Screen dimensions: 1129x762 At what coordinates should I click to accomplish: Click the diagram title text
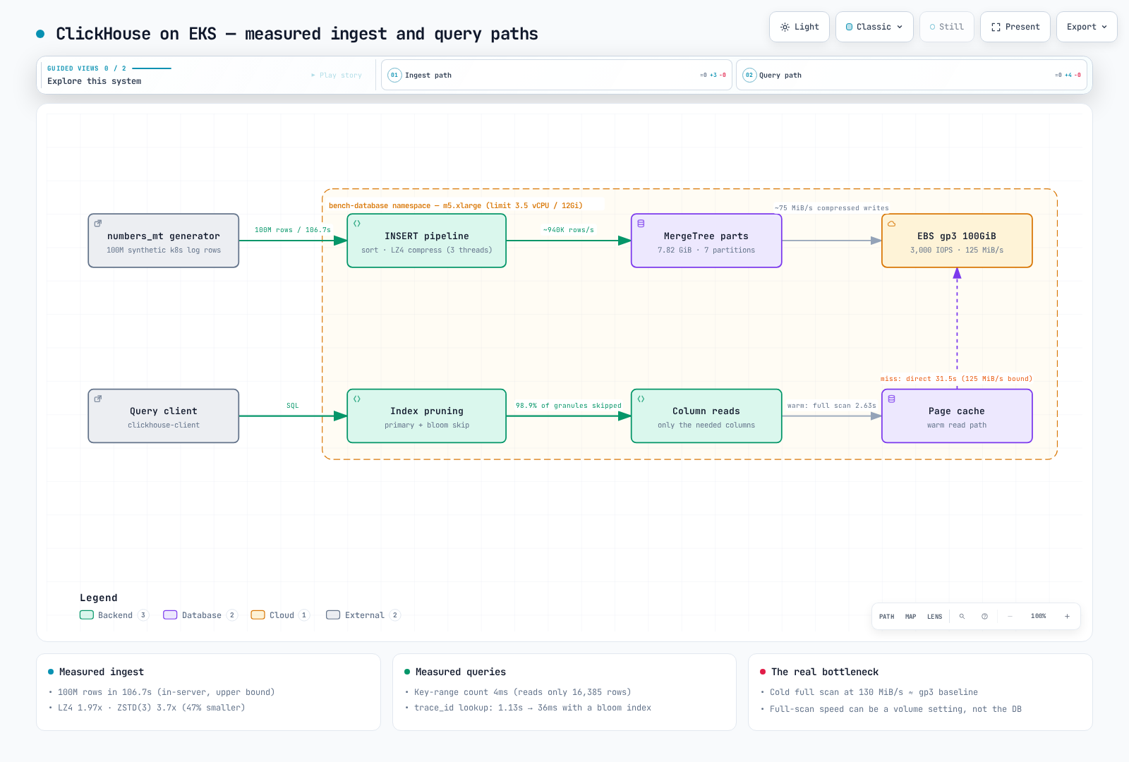tap(296, 34)
